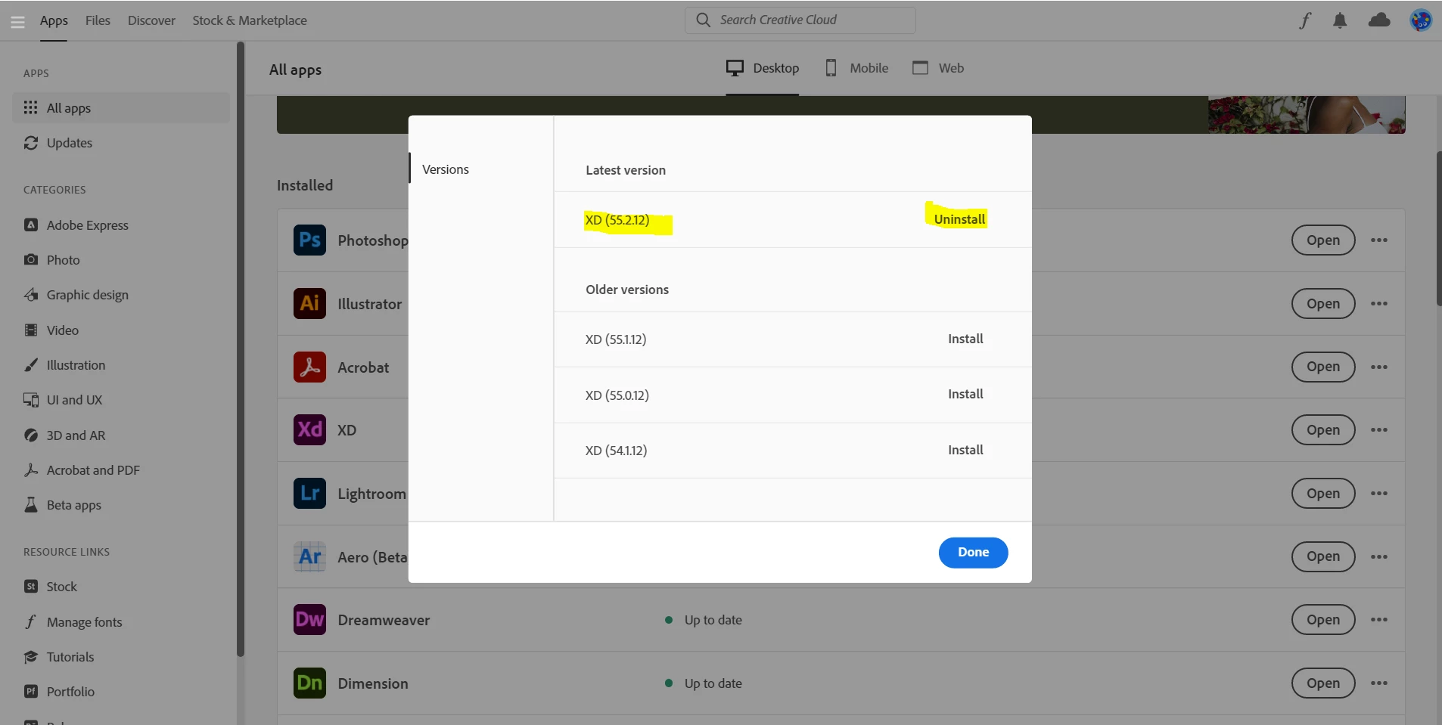Click the Search Creative Cloud field
The width and height of the screenshot is (1442, 725).
[800, 20]
